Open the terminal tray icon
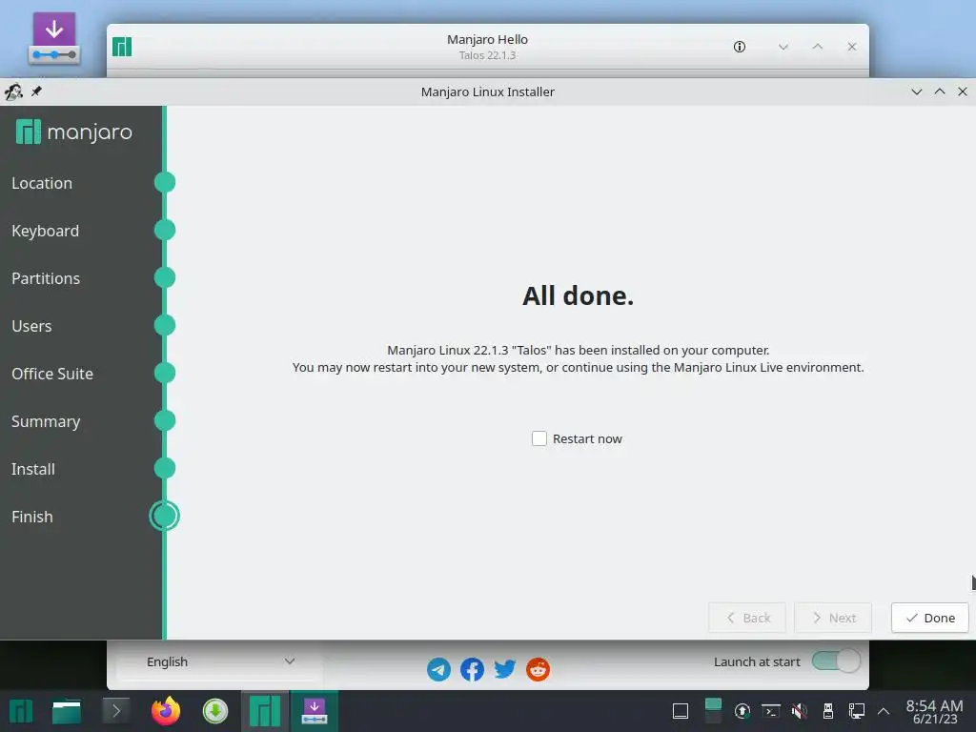The width and height of the screenshot is (976, 732). (x=771, y=711)
